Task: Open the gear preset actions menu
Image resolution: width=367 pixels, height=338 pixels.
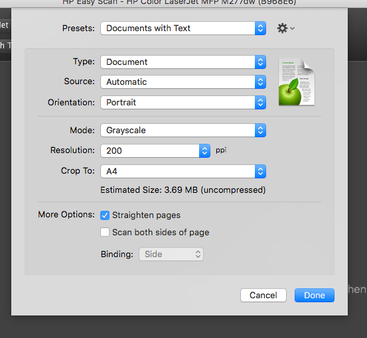Action: (x=285, y=28)
